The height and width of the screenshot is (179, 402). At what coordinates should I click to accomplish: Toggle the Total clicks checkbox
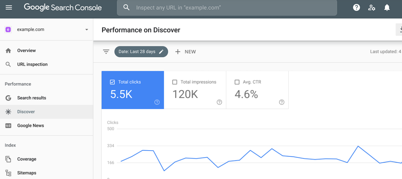(x=112, y=82)
